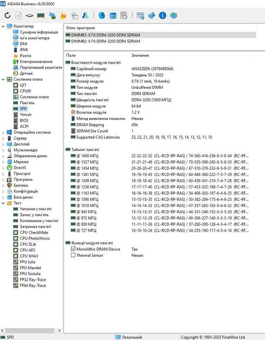Expand the Операційна система node

tap(3, 133)
